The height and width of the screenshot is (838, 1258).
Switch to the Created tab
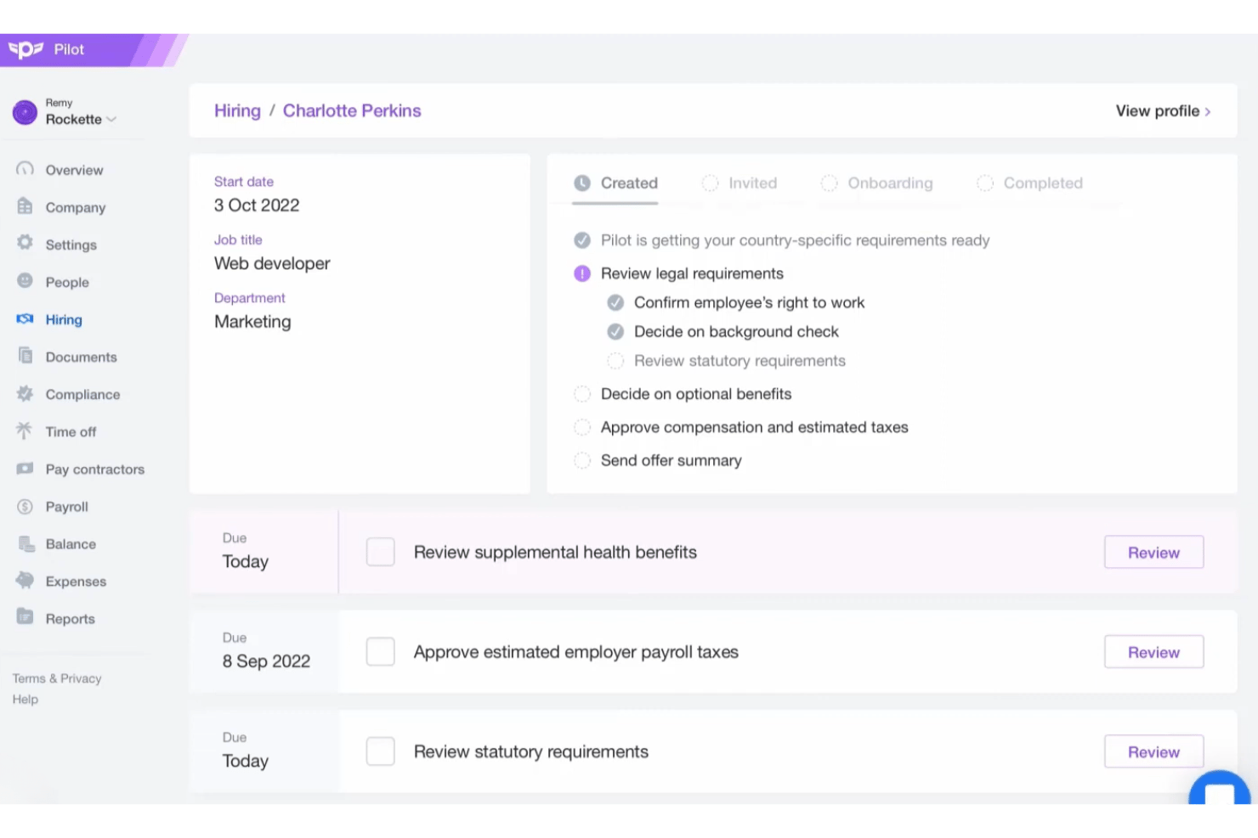615,183
